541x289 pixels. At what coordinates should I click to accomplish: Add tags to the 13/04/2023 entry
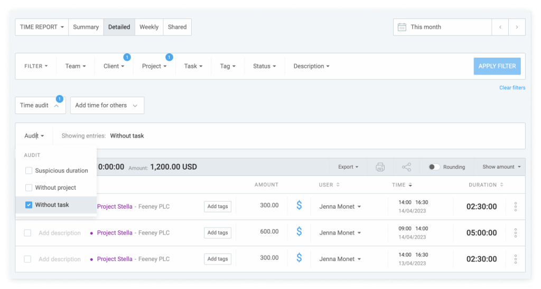[x=218, y=259]
